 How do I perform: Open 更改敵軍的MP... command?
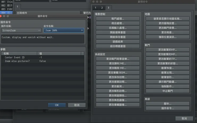coord(168,54)
